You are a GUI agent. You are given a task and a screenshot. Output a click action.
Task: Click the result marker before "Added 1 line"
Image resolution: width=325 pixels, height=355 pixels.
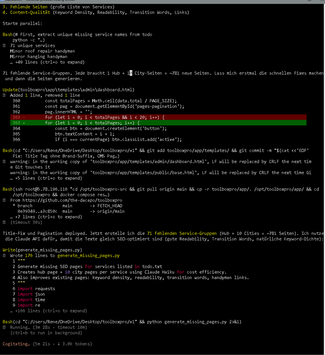[4, 95]
